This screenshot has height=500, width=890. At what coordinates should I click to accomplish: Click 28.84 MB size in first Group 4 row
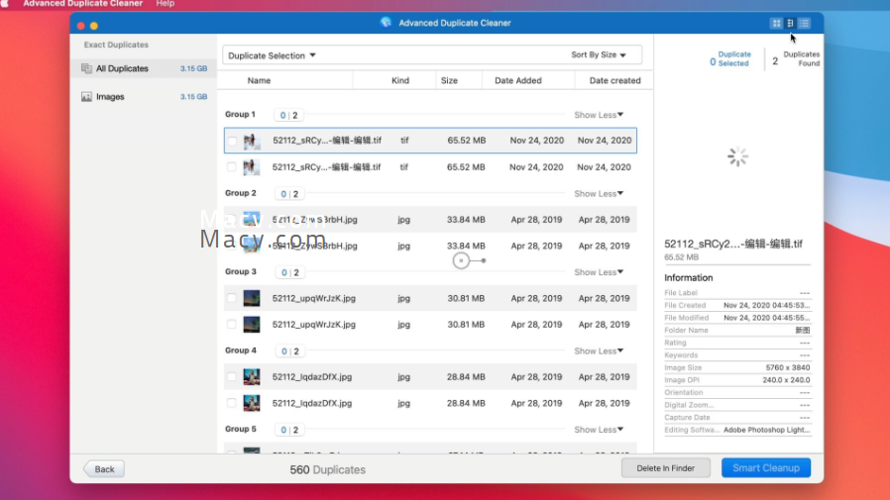[466, 377]
